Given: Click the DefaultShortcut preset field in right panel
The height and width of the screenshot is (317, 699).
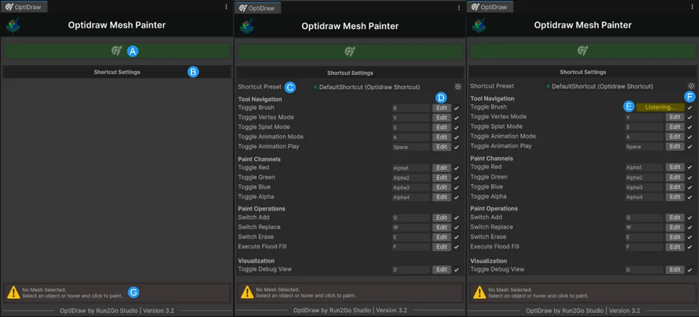Looking at the screenshot, I should click(x=615, y=86).
